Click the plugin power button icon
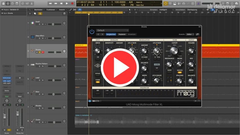The width and height of the screenshot is (240, 135). click(92, 32)
